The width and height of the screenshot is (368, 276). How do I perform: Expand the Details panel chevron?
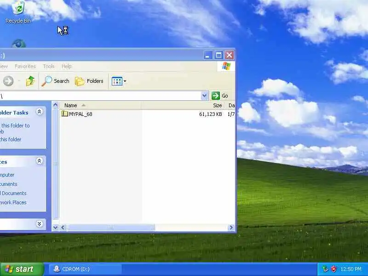tap(40, 224)
